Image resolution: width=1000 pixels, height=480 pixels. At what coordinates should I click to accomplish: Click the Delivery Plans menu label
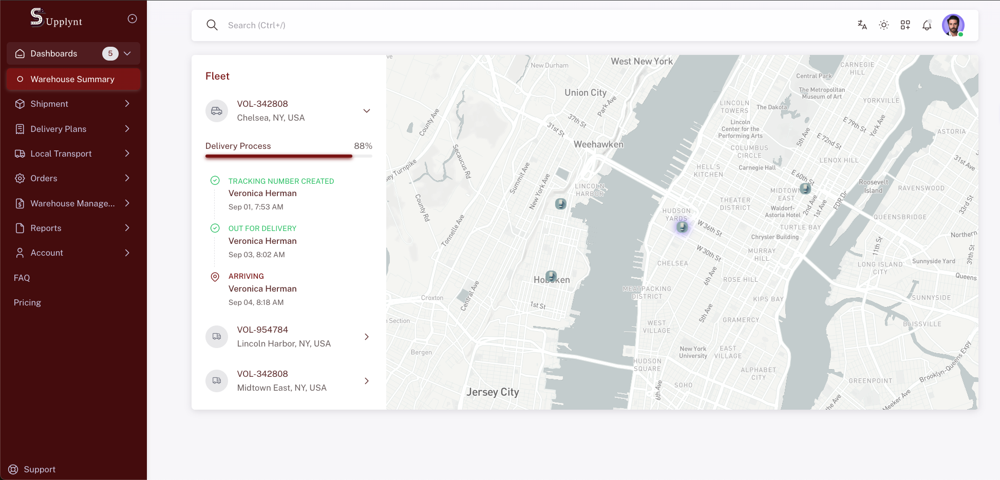point(59,129)
